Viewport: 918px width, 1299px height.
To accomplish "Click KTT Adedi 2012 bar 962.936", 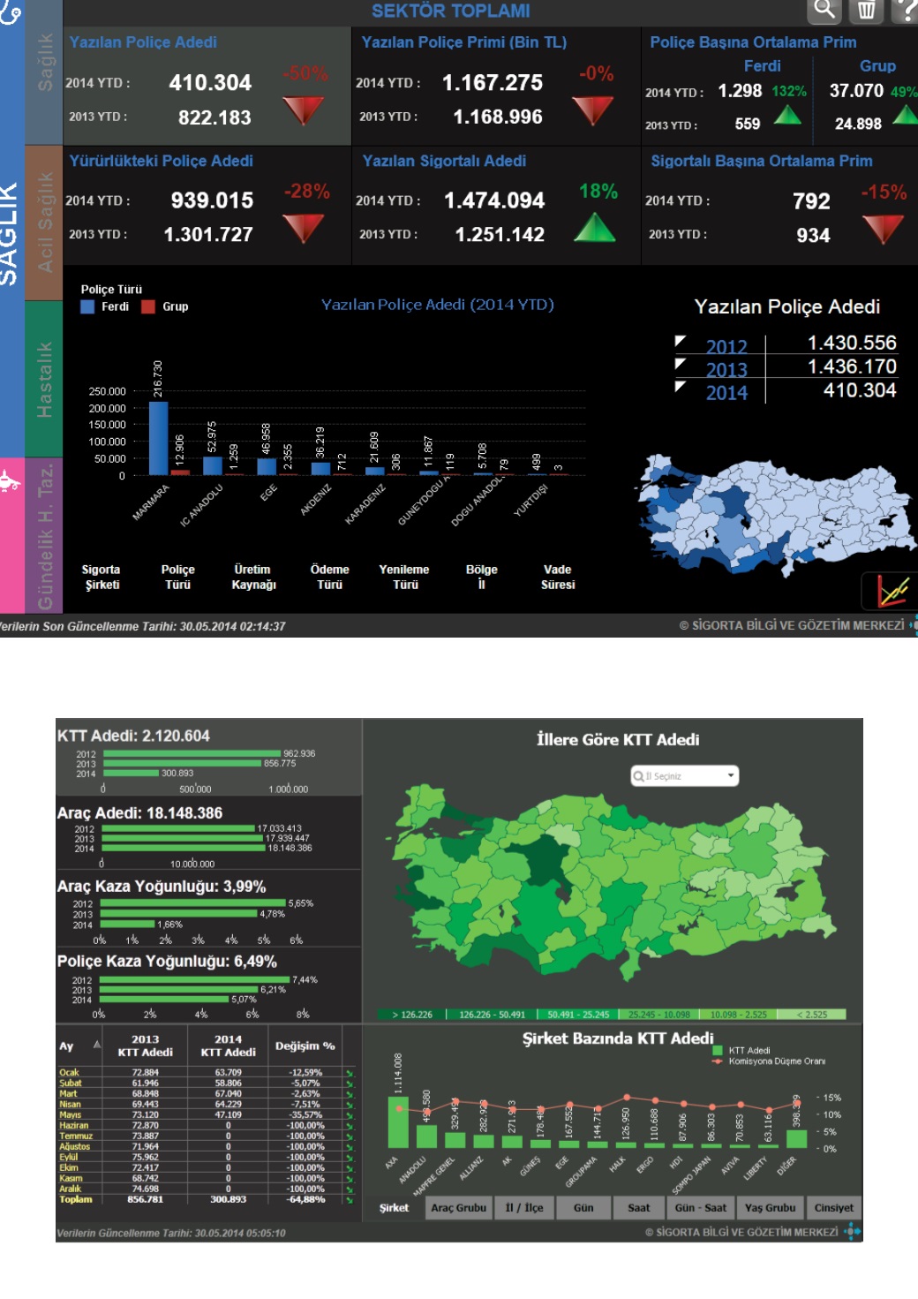I will tap(192, 753).
